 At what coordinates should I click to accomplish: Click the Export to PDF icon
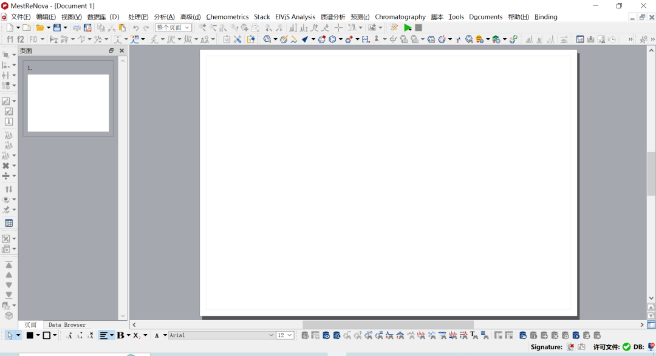tap(87, 28)
